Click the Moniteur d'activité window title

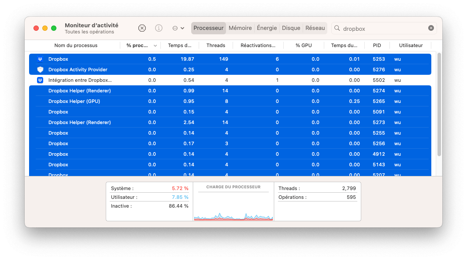(92, 25)
